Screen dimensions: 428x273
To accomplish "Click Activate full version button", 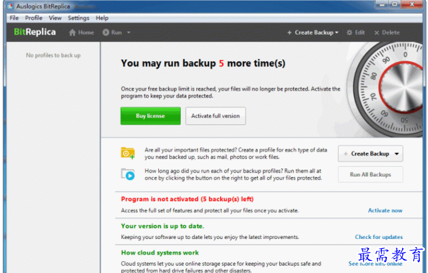I will coord(215,116).
